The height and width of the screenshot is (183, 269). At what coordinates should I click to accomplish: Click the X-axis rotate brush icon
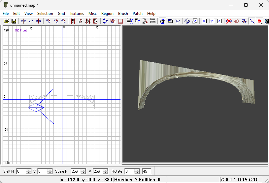point(48,21)
